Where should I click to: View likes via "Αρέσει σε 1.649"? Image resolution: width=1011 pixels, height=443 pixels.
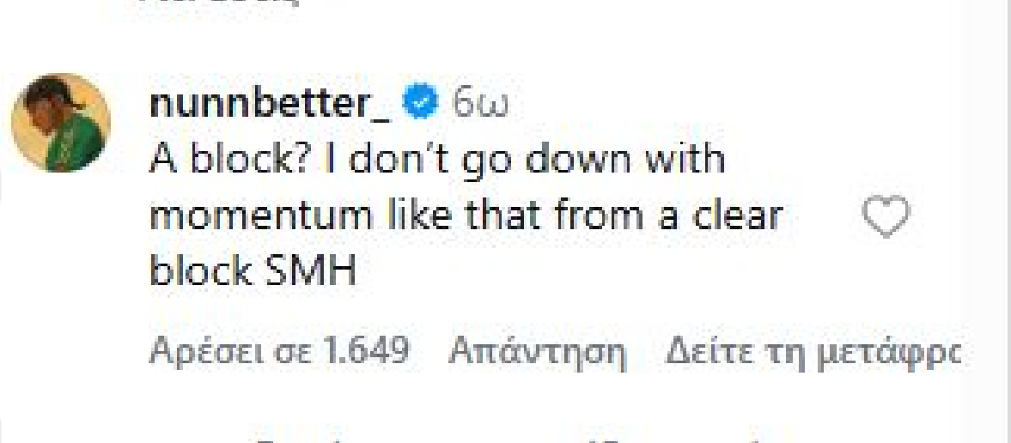(x=279, y=352)
